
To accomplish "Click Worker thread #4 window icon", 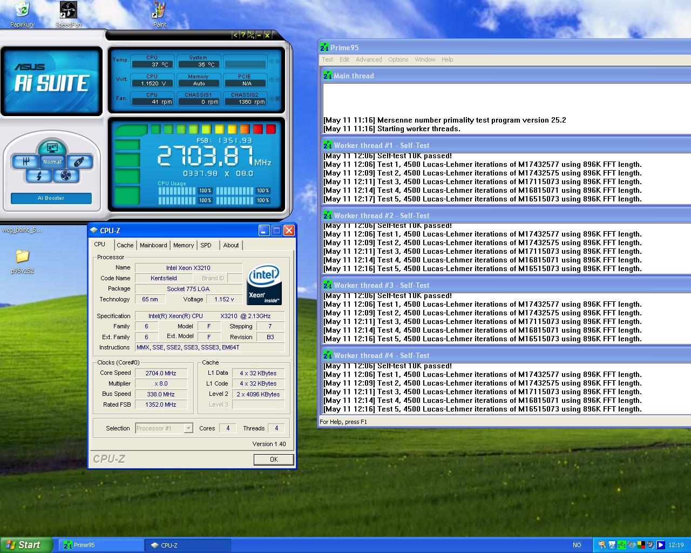I will (x=328, y=355).
